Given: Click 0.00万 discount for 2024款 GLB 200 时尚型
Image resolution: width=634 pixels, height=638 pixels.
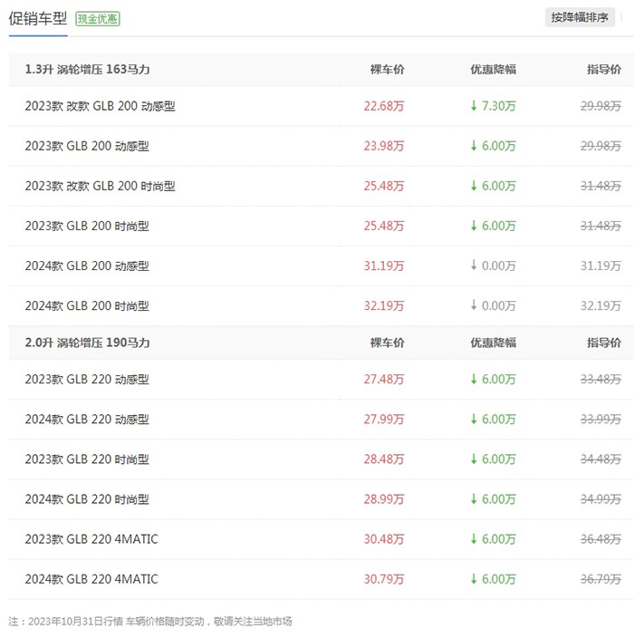Looking at the screenshot, I should coord(498,305).
